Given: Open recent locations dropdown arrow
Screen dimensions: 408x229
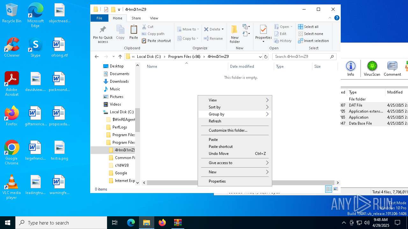Looking at the screenshot, I should click(113, 57).
